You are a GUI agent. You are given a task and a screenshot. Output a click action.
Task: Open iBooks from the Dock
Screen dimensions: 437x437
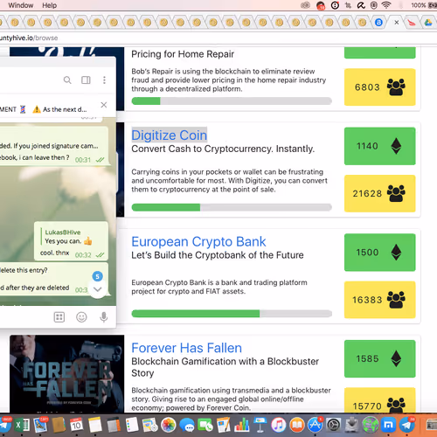[297, 426]
